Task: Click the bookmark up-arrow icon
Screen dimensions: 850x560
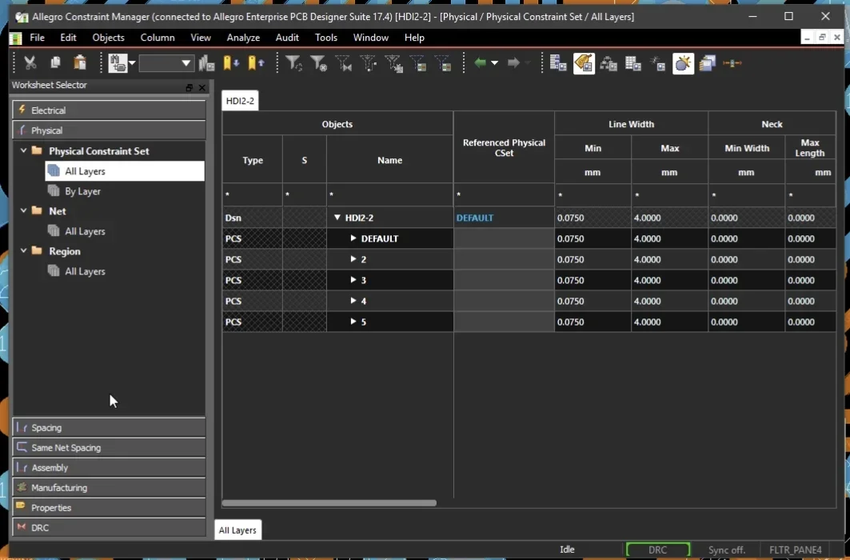Action: (256, 63)
